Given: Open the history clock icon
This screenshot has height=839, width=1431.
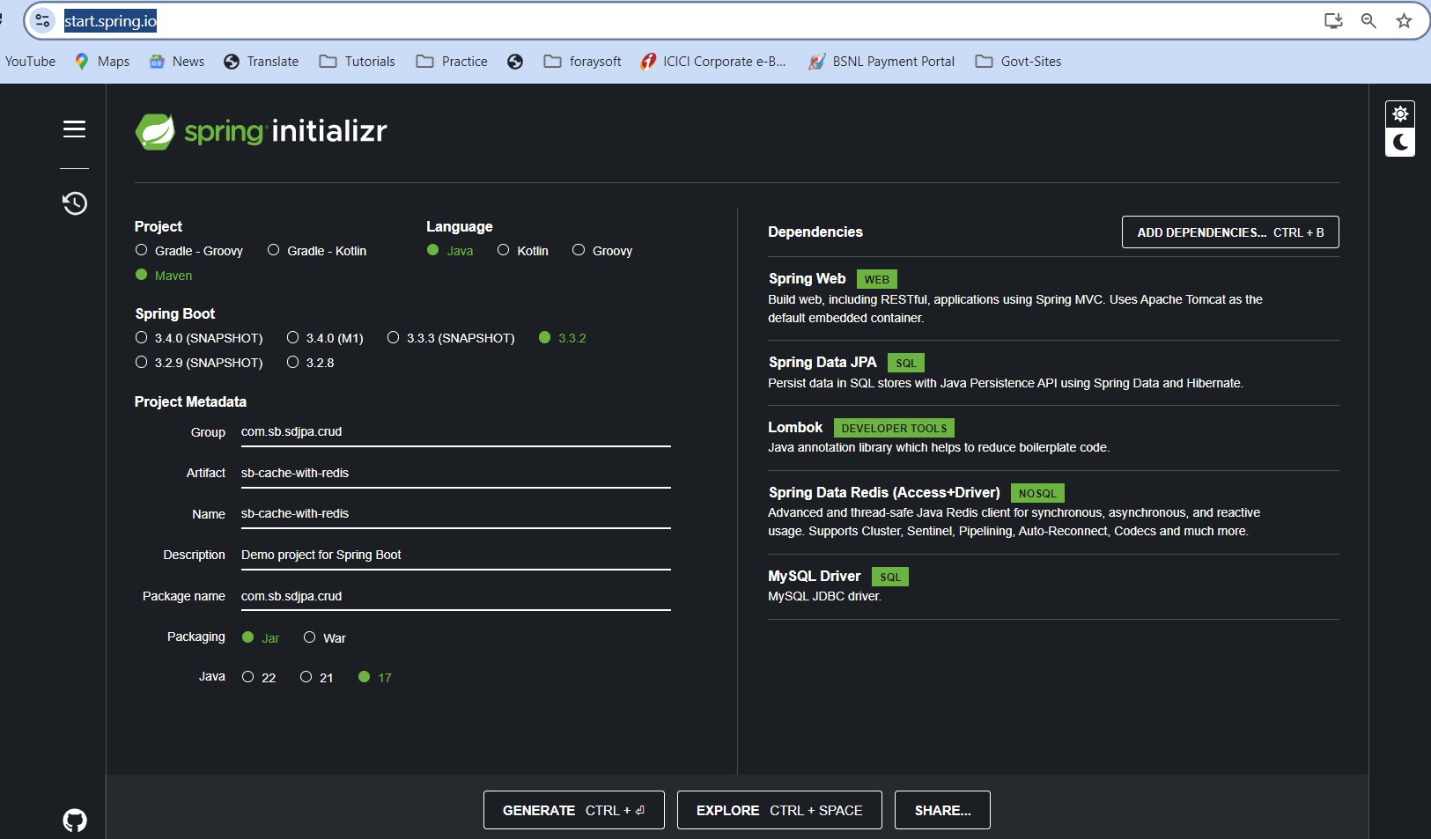Looking at the screenshot, I should (x=74, y=203).
